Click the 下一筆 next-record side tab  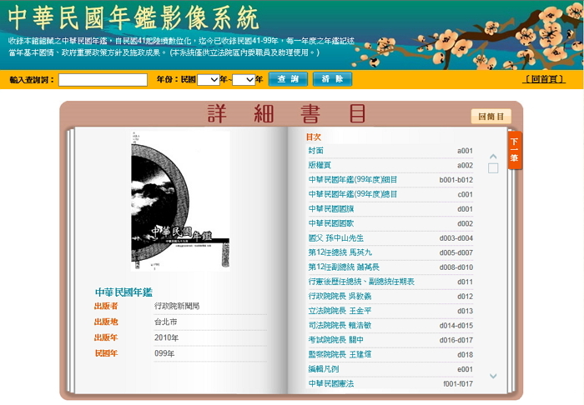(515, 151)
